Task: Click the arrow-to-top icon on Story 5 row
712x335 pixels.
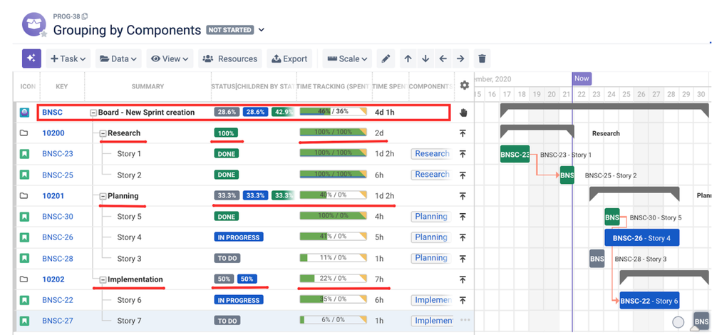Action: (x=463, y=217)
